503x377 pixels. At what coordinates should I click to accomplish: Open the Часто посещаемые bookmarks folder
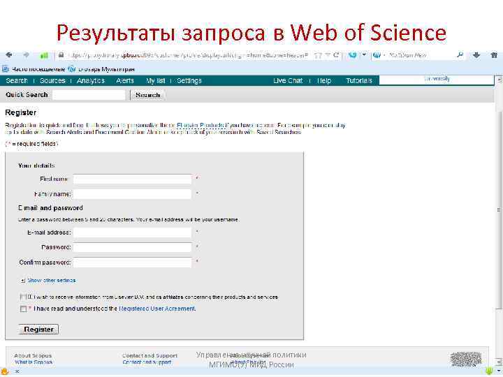(x=34, y=69)
